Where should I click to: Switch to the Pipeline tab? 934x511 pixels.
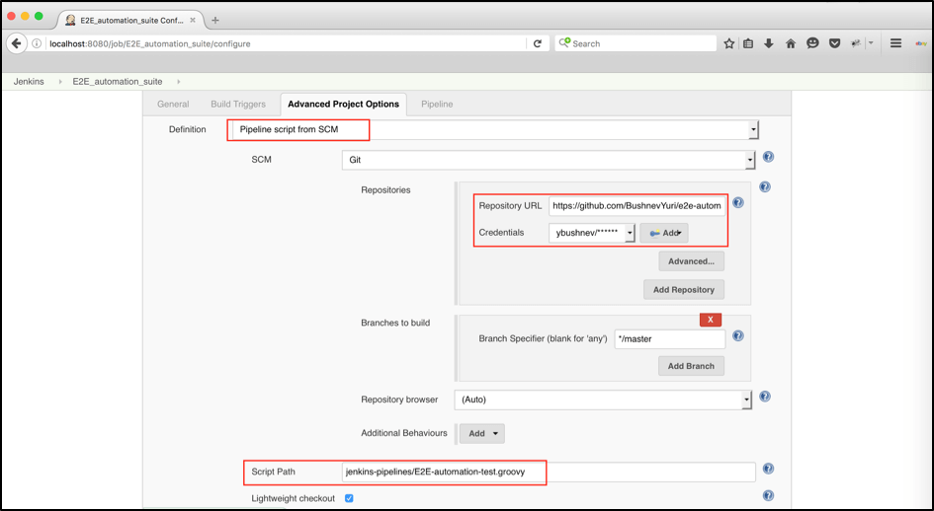437,105
